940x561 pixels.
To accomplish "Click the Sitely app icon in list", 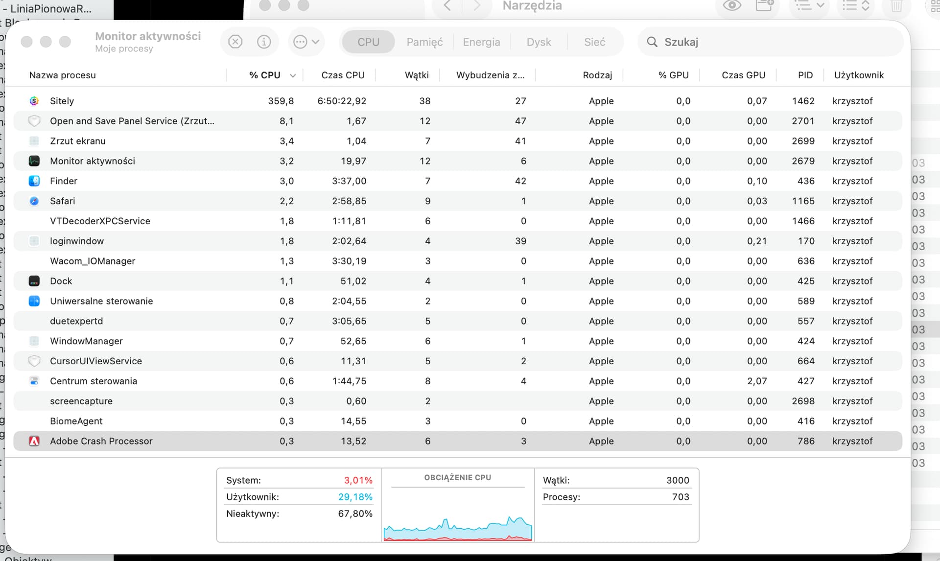I will point(34,101).
